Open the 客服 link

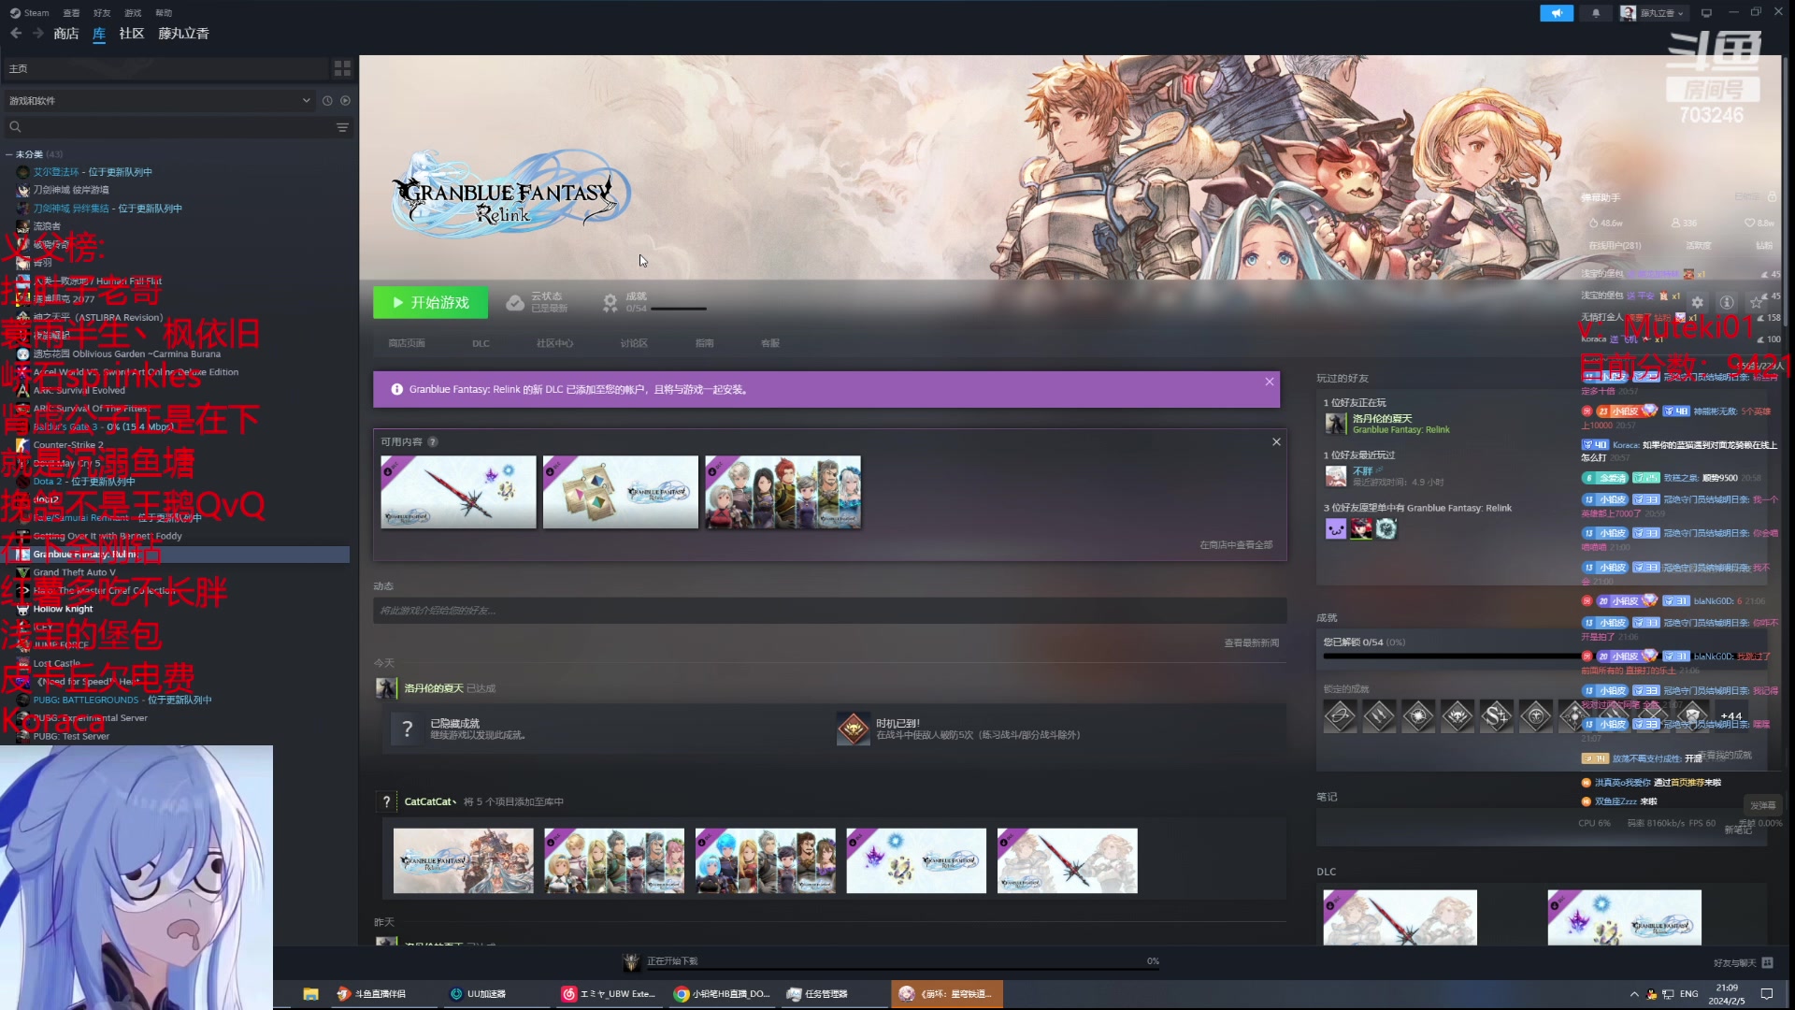[770, 343]
